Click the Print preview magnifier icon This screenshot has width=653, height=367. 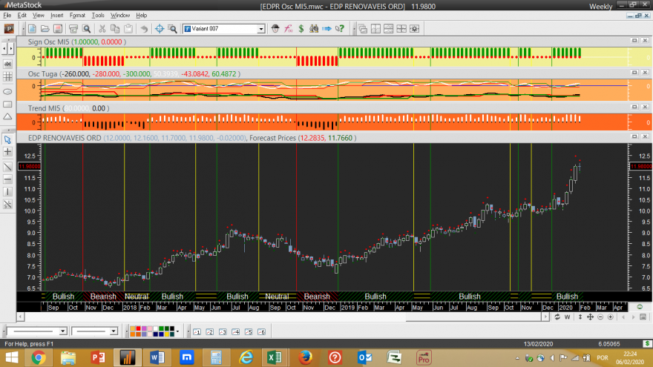pyautogui.click(x=87, y=29)
